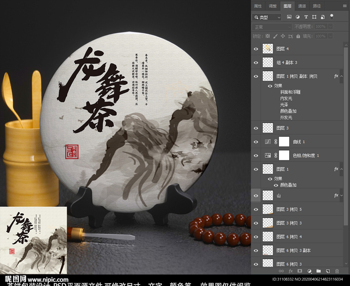The height and width of the screenshot is (286, 350).
Task: Open the 属性 panel tab
Action: tap(258, 6)
